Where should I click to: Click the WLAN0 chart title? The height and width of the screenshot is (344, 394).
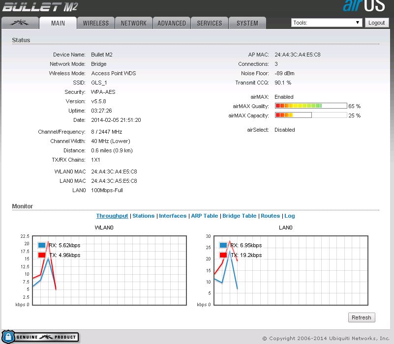point(104,228)
